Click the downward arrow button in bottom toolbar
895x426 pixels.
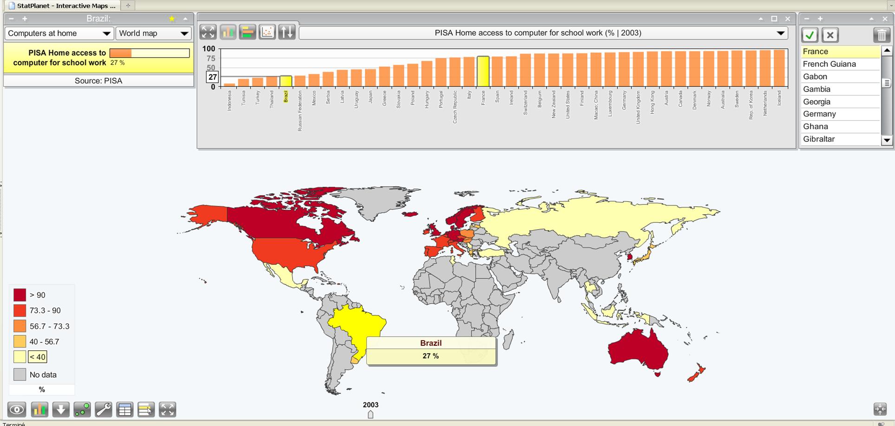pyautogui.click(x=61, y=409)
